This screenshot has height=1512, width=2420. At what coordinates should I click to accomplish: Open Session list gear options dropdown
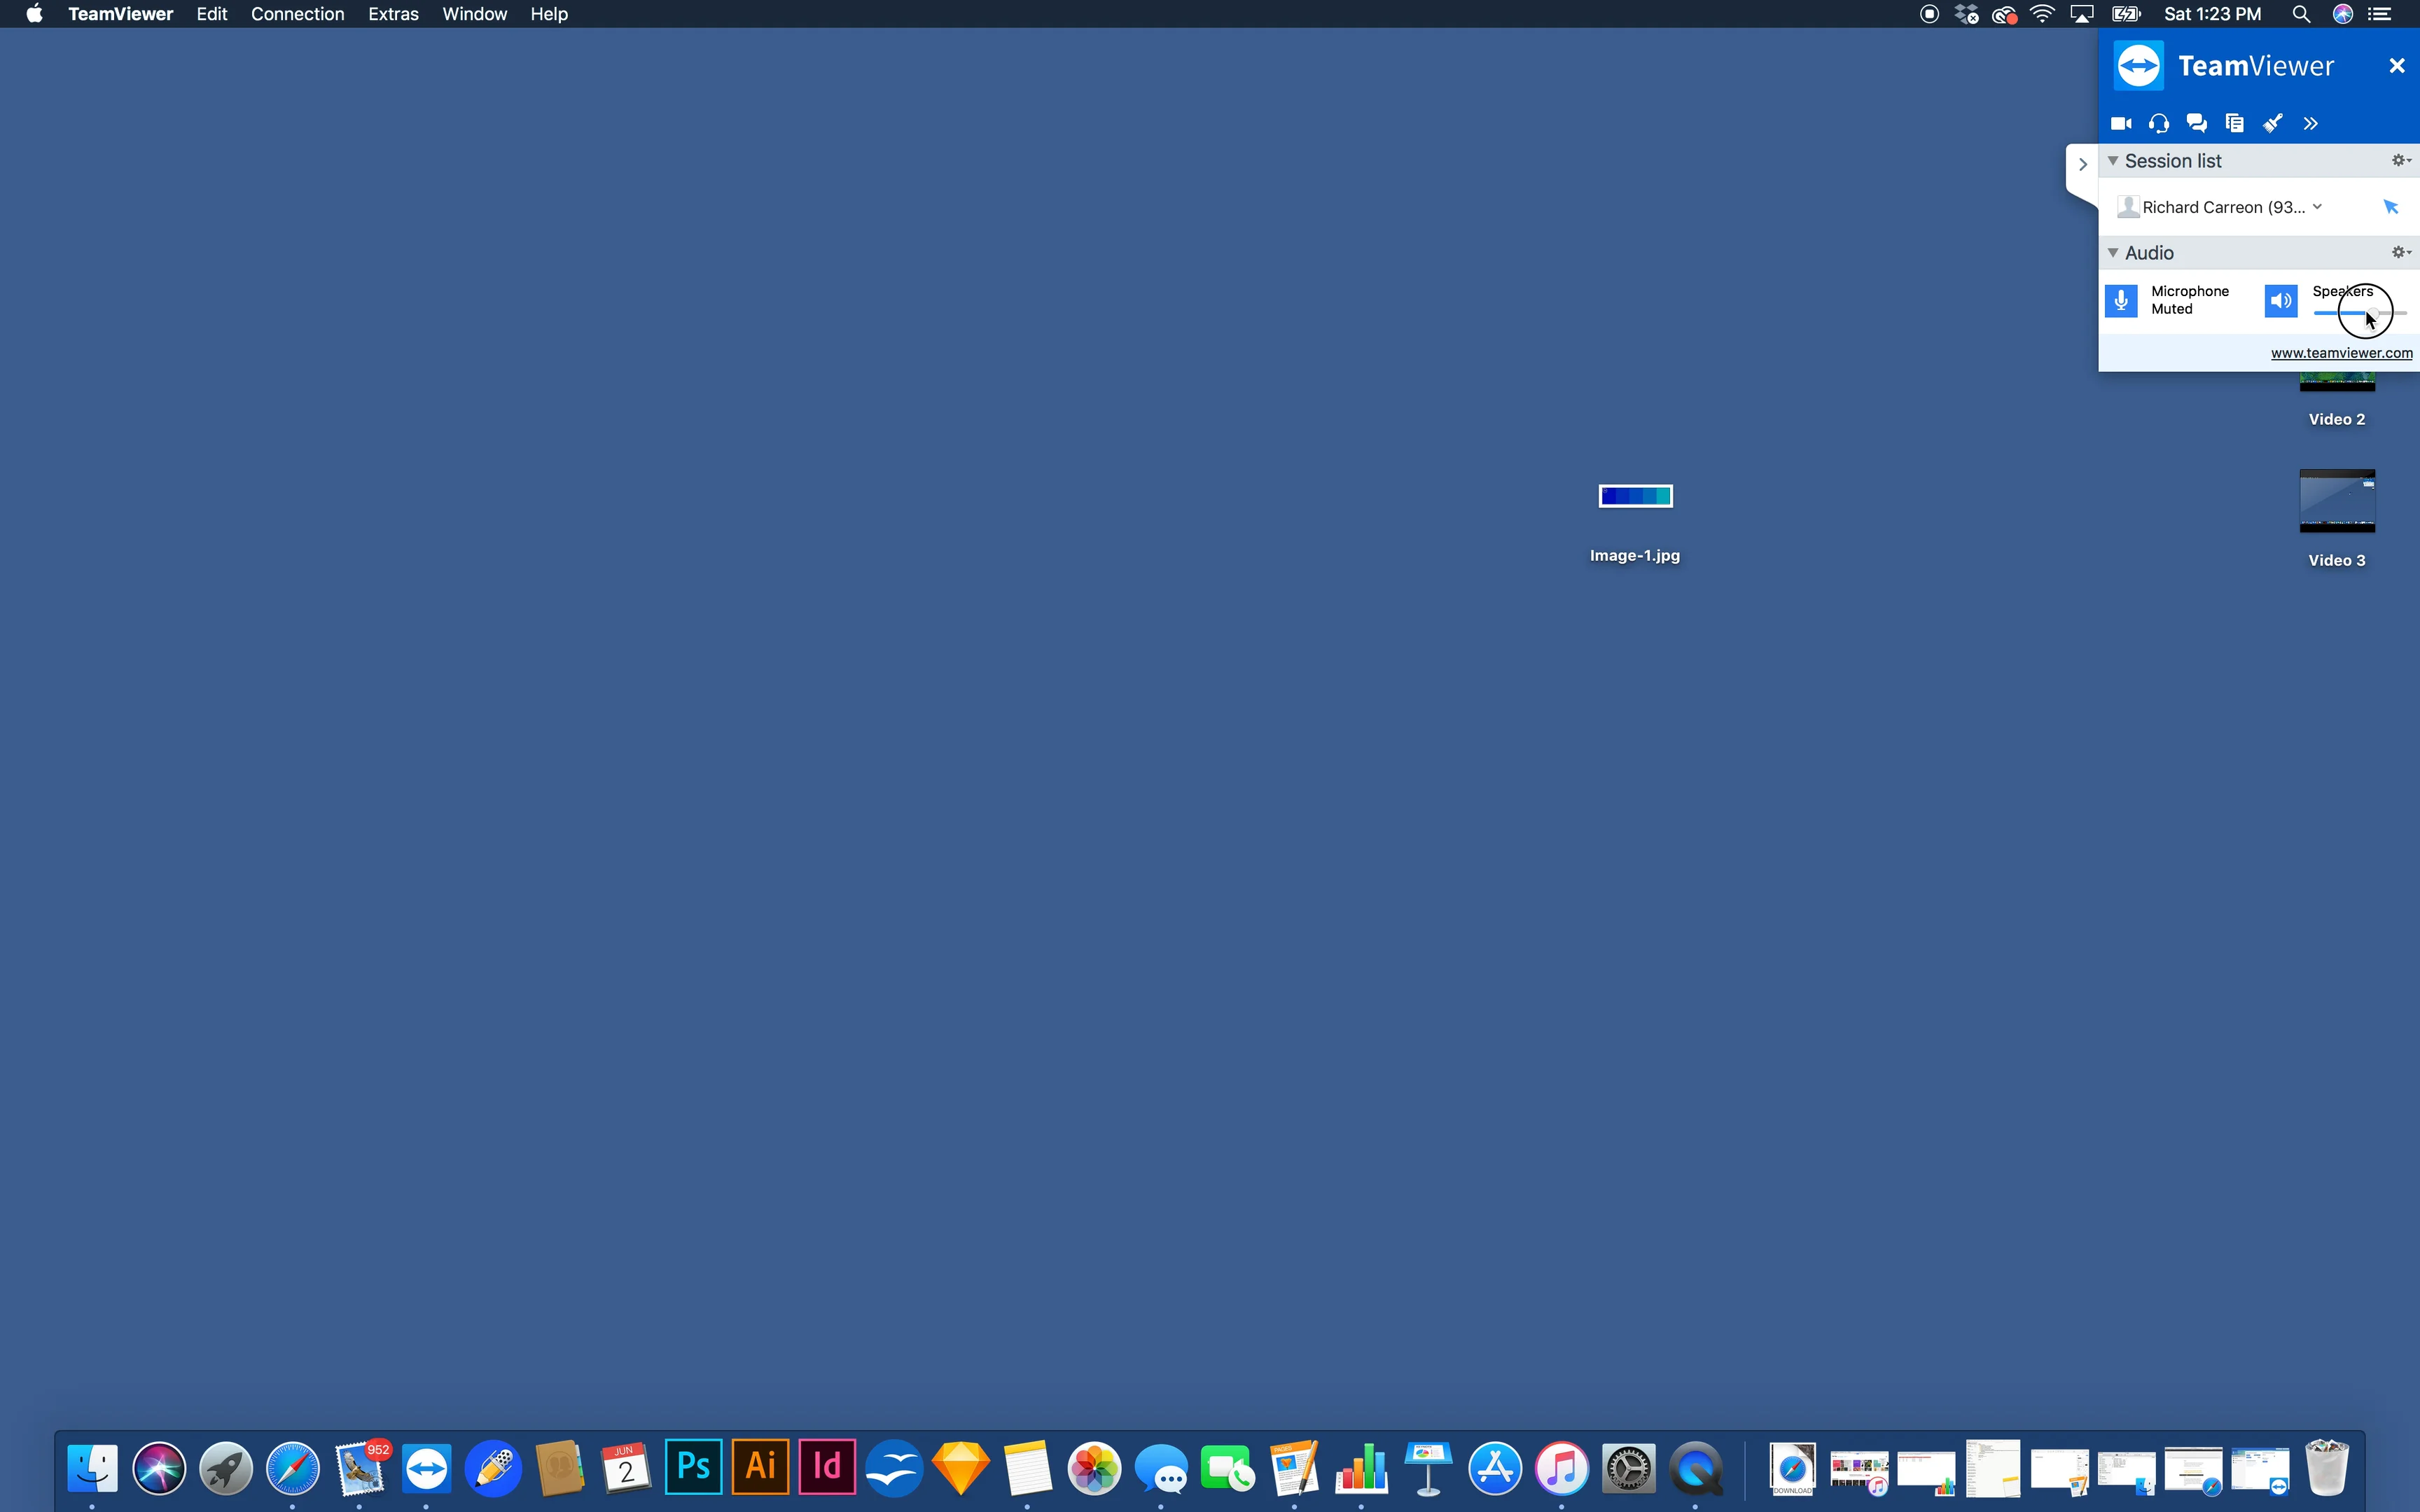click(x=2401, y=160)
